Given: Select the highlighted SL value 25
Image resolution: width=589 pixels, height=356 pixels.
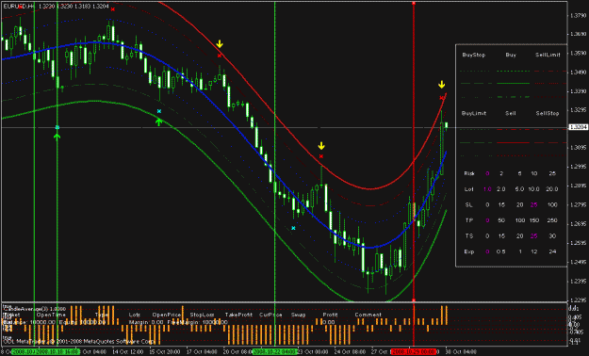Looking at the screenshot, I should point(533,205).
